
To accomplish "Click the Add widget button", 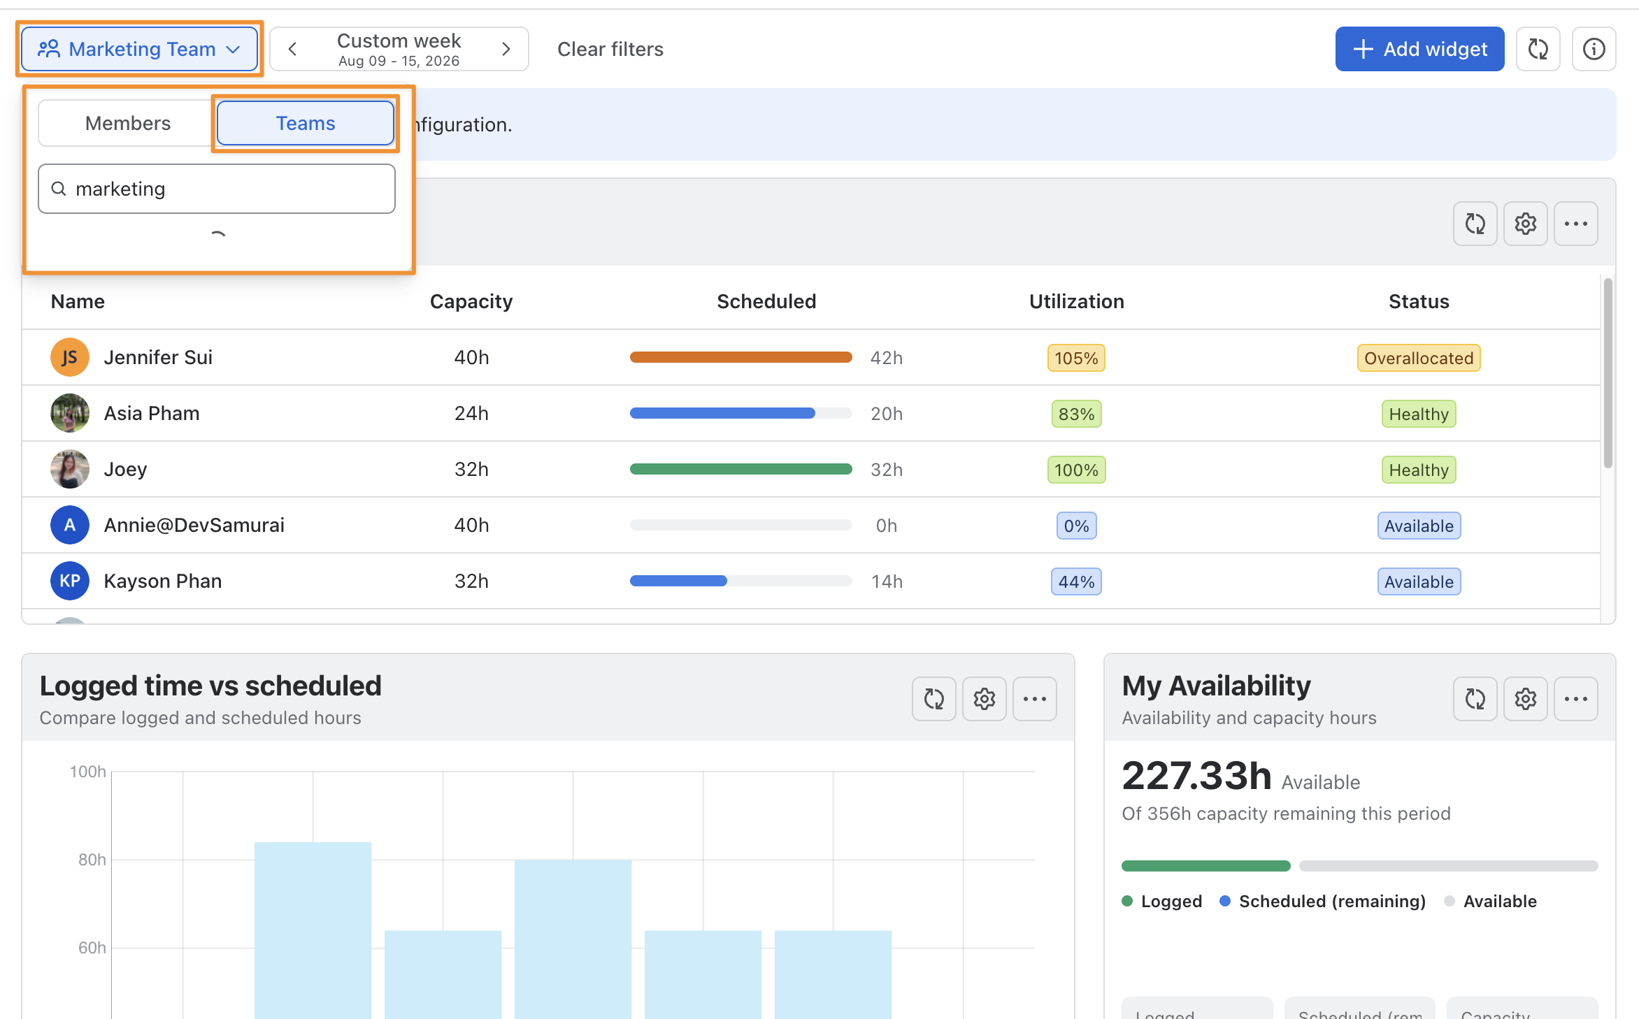I will pos(1419,49).
